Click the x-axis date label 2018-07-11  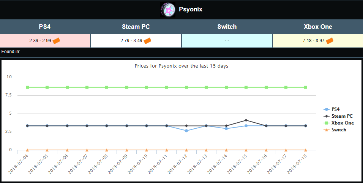tap(158, 164)
